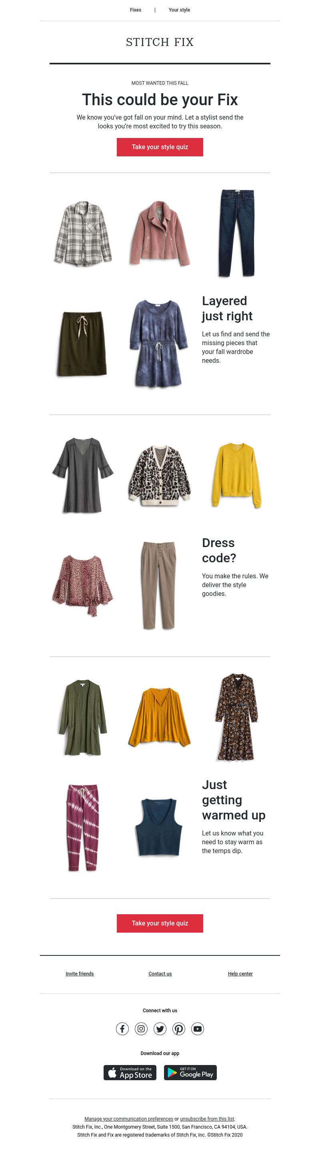Open the YouTube social icon

198,1029
